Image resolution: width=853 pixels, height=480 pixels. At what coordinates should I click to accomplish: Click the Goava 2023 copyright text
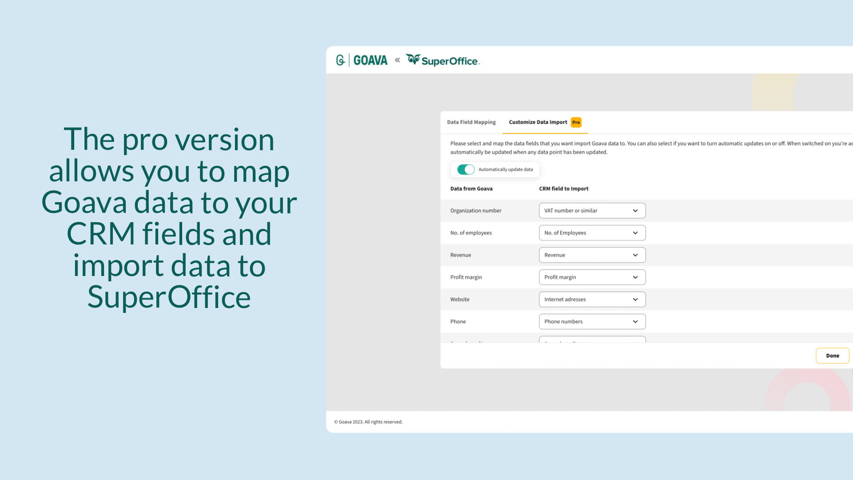[368, 422]
